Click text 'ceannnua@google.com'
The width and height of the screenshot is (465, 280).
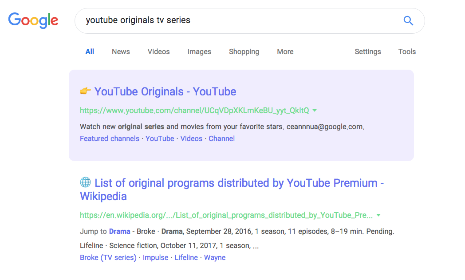coord(325,126)
